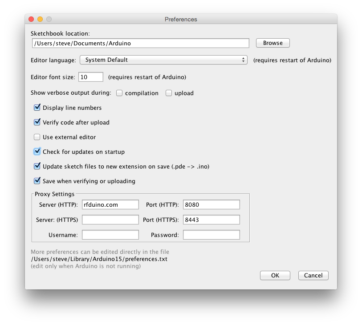The image size is (362, 325).
Task: Cancel the Preferences dialog
Action: (x=313, y=275)
